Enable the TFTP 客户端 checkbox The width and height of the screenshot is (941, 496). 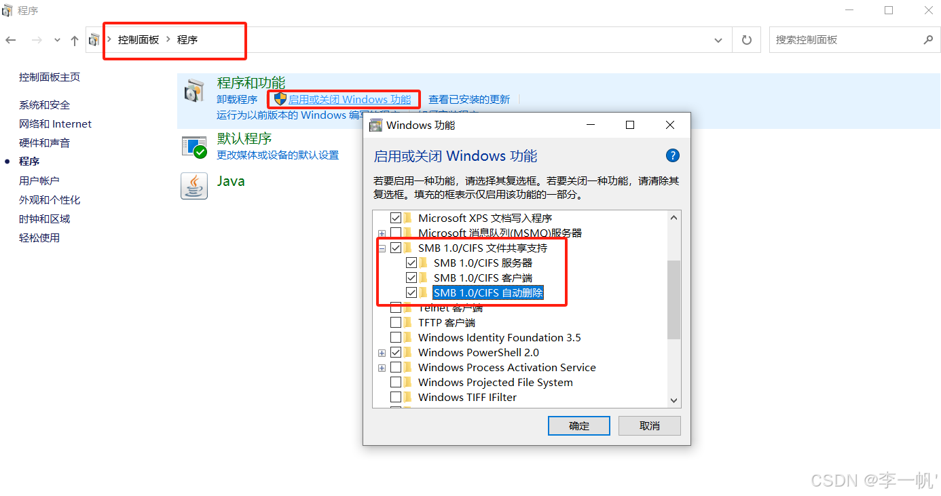(x=396, y=322)
